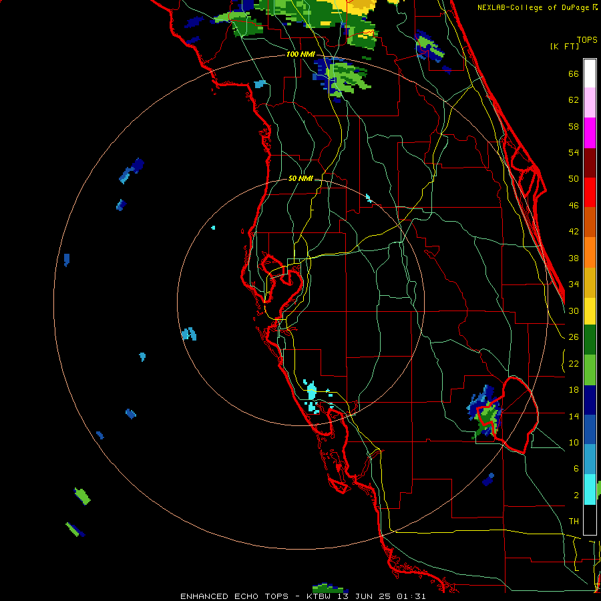The height and width of the screenshot is (601, 601).
Task: Click the "50 NMI" range ring label
Action: [x=300, y=178]
